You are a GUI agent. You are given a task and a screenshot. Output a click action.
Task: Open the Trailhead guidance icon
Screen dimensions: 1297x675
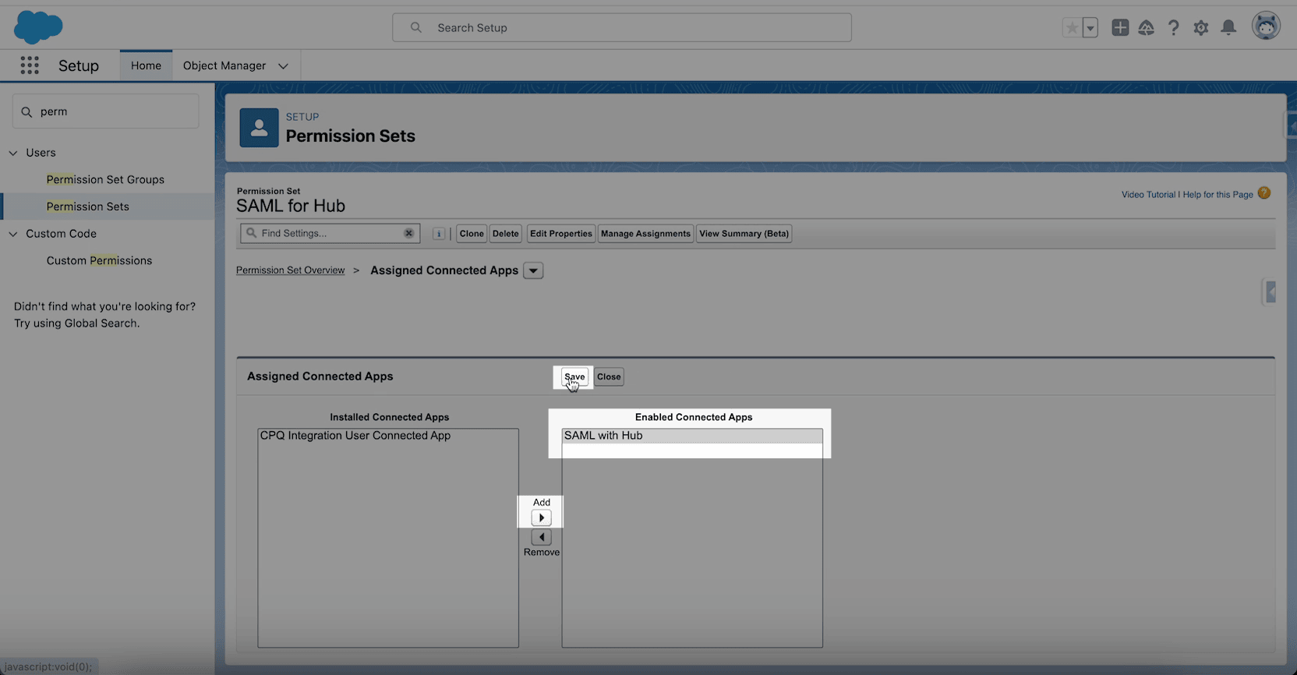coord(1146,28)
